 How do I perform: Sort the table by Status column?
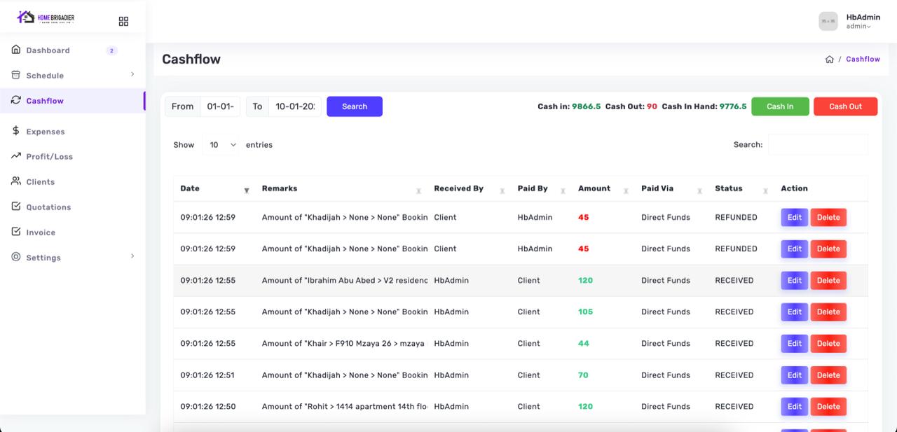pos(765,190)
